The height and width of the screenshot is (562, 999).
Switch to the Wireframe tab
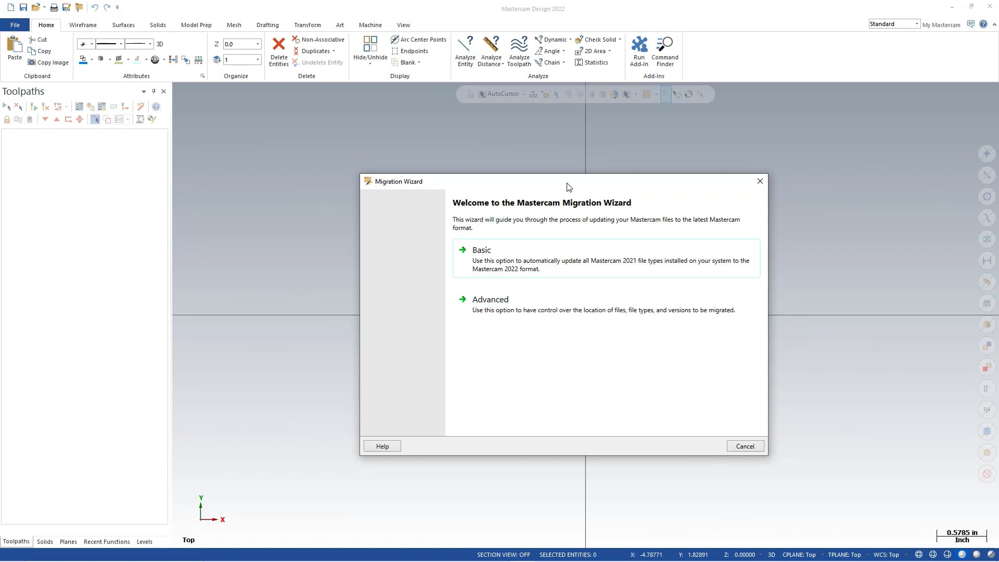click(x=82, y=24)
